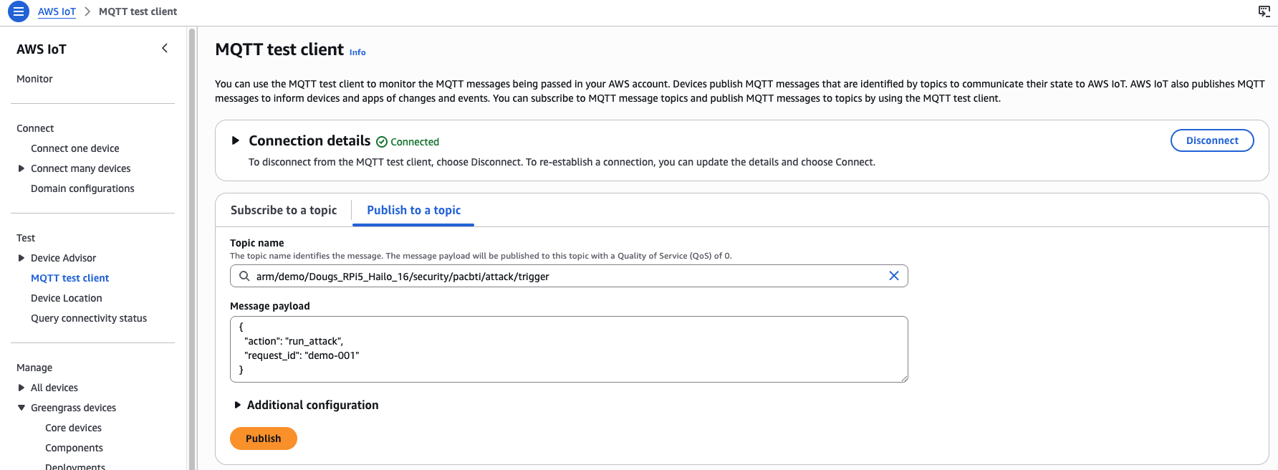Collapse the AWS IoT side navigation
This screenshot has height=470, width=1278.
[165, 48]
